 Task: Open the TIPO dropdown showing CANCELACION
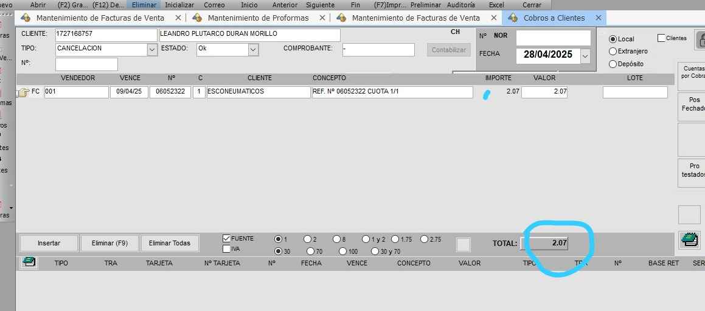pyautogui.click(x=152, y=50)
